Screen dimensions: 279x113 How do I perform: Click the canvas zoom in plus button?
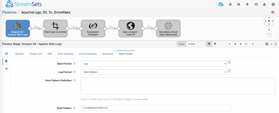click(x=269, y=30)
